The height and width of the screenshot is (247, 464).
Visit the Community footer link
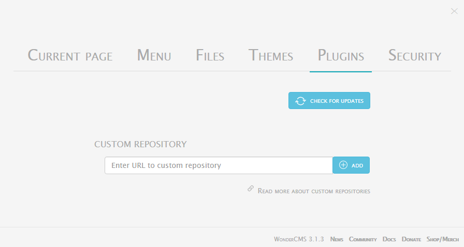(x=363, y=239)
